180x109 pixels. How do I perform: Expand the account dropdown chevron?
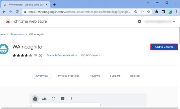(174, 22)
